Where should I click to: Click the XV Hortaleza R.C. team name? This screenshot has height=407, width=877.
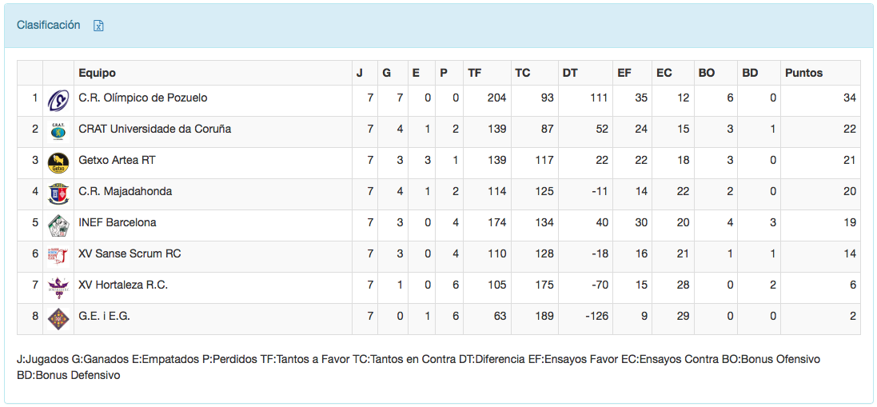point(123,285)
